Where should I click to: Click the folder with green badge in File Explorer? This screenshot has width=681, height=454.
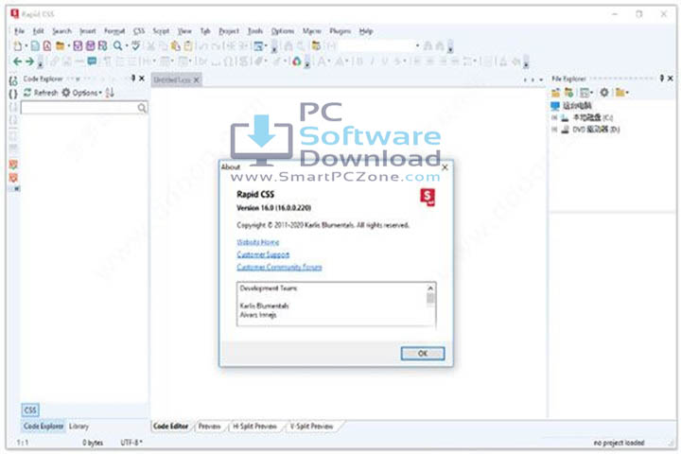pos(568,92)
